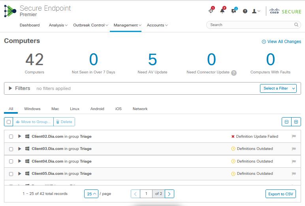Expand all rows with plus icon
The image size is (305, 206).
[296, 122]
